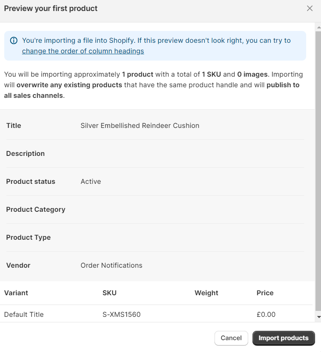Image resolution: width=321 pixels, height=352 pixels.
Task: Click the Price column header
Action: pyautogui.click(x=265, y=293)
